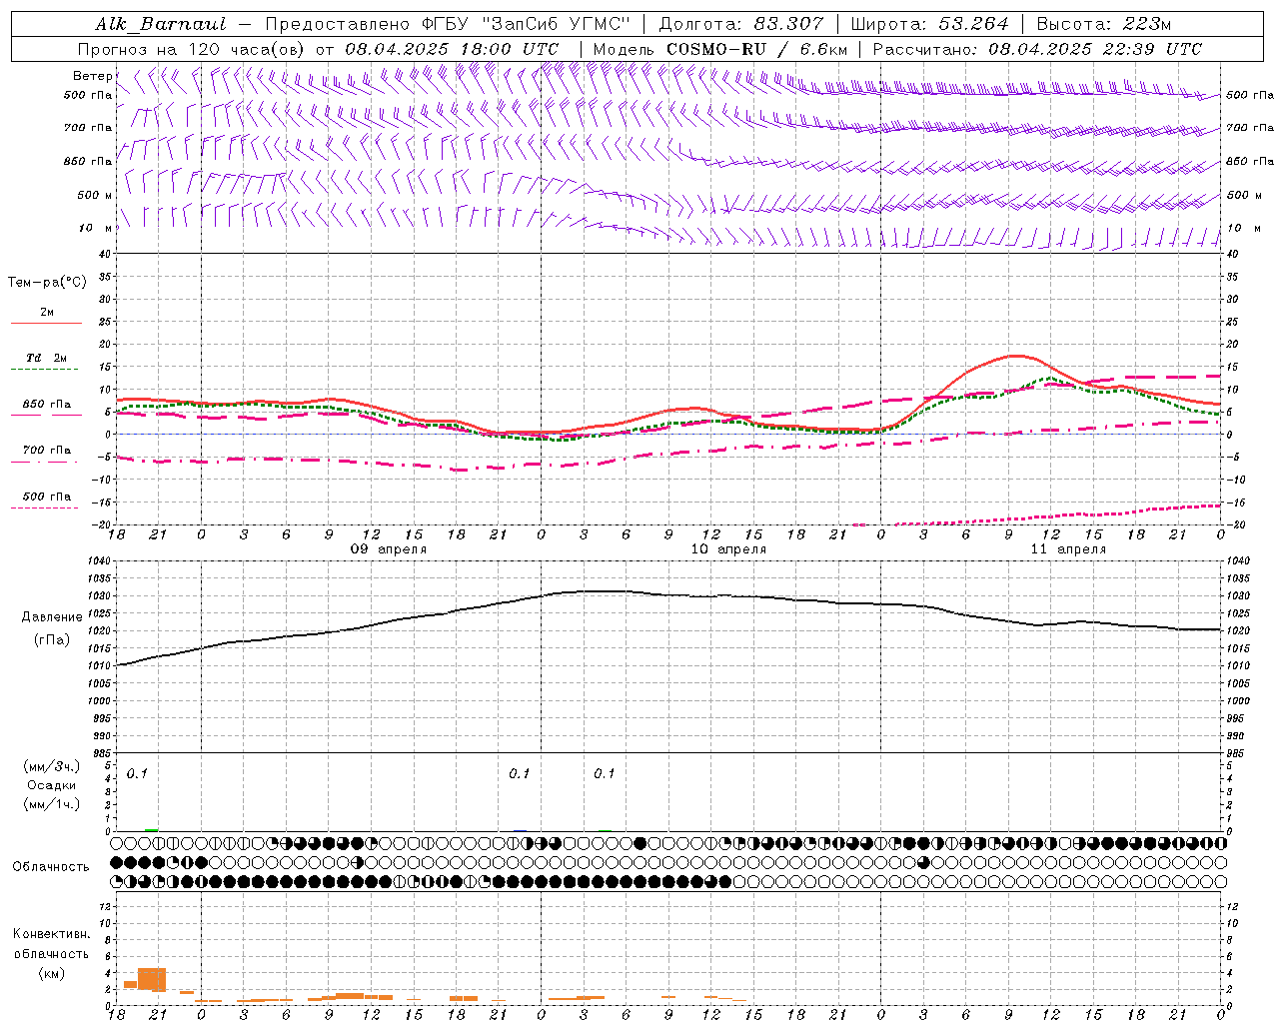Select the (гПа) unit label under Давление
Viewport: 1279px width, 1023px height.
click(52, 640)
